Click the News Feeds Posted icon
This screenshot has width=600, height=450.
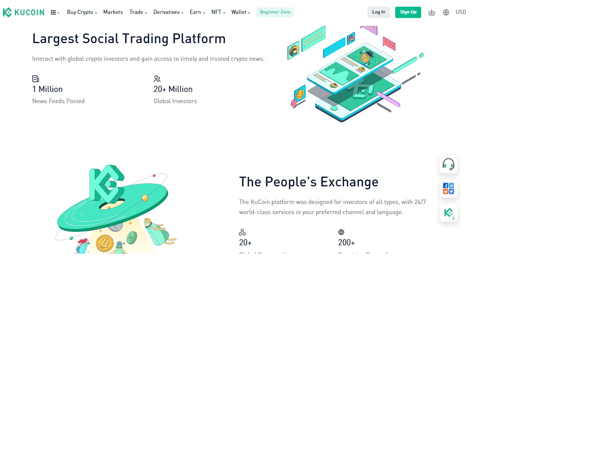(x=36, y=79)
